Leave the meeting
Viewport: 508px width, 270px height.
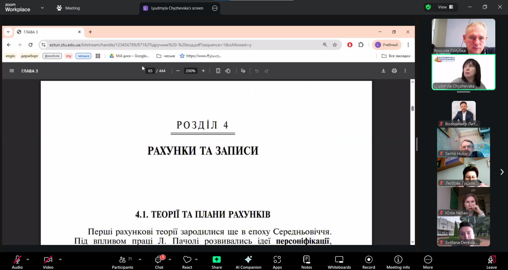pos(491,262)
